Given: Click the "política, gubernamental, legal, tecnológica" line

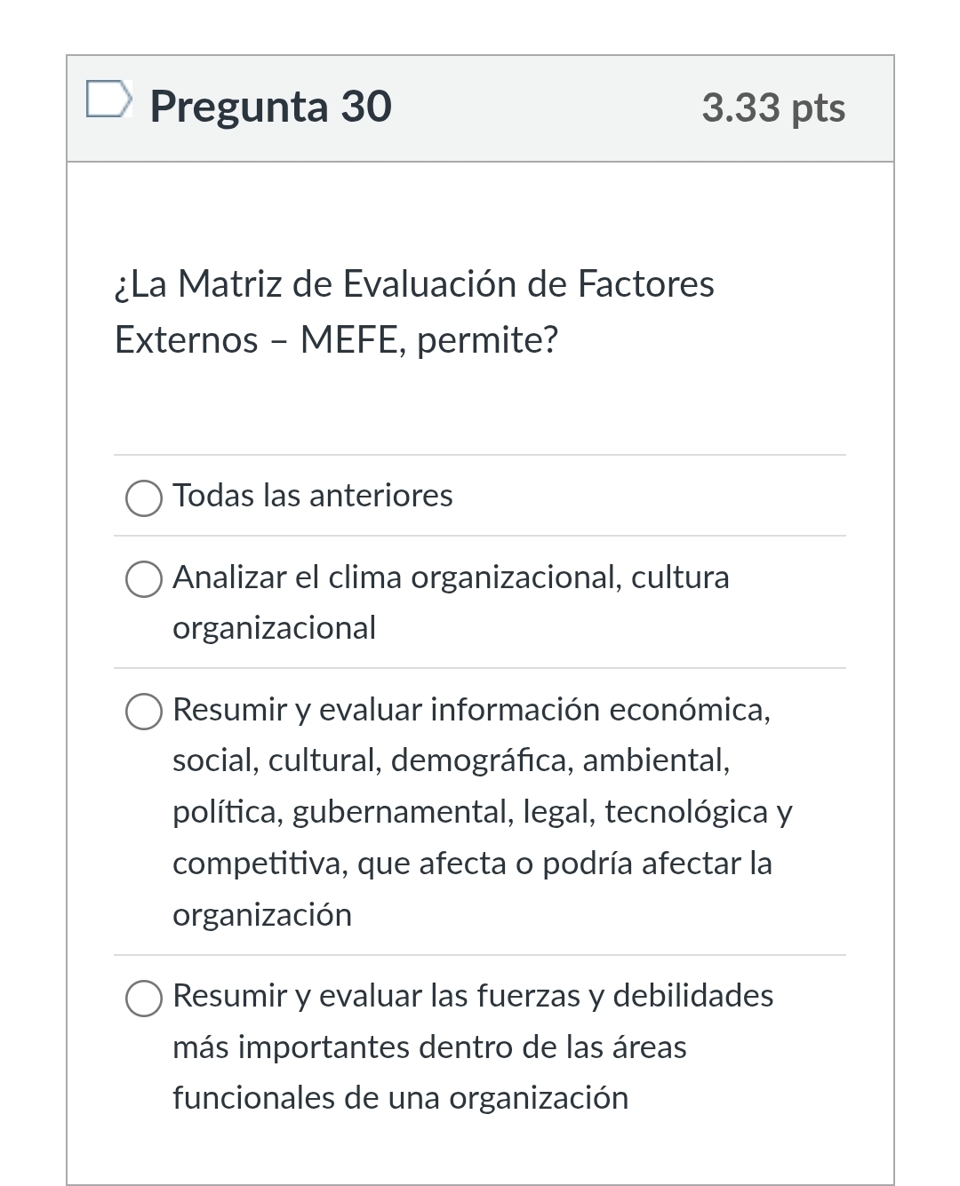Looking at the screenshot, I should pos(483,812).
